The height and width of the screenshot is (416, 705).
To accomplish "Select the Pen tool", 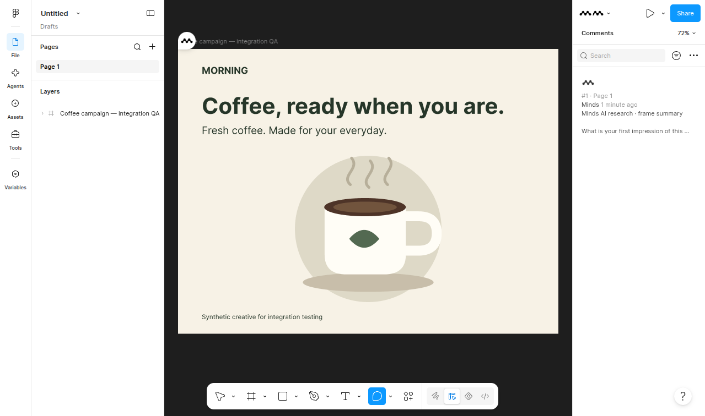I will click(x=314, y=396).
